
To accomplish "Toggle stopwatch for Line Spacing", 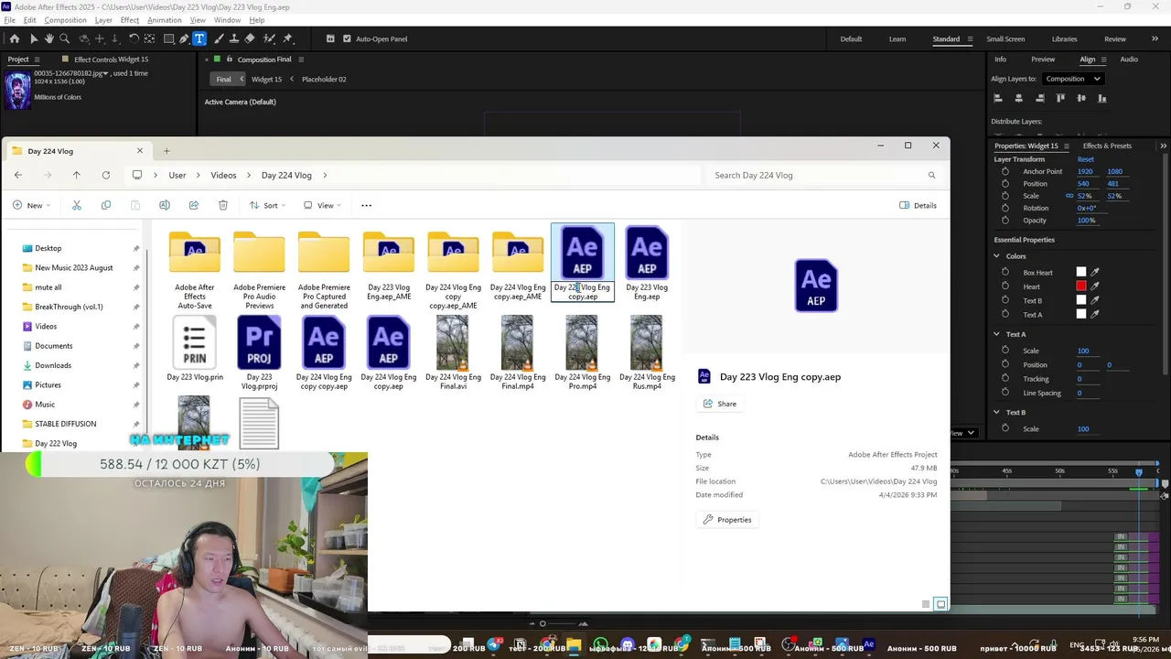I will (x=1005, y=393).
